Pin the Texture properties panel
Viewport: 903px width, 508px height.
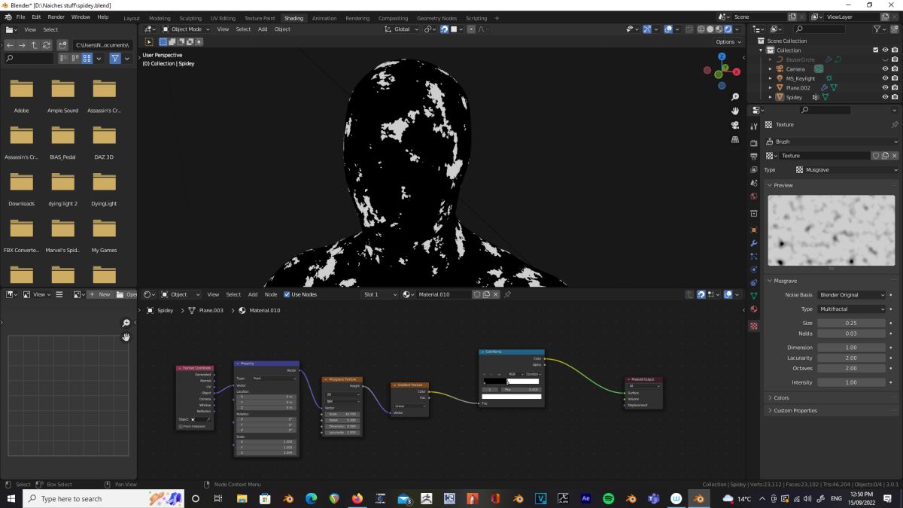coord(894,124)
